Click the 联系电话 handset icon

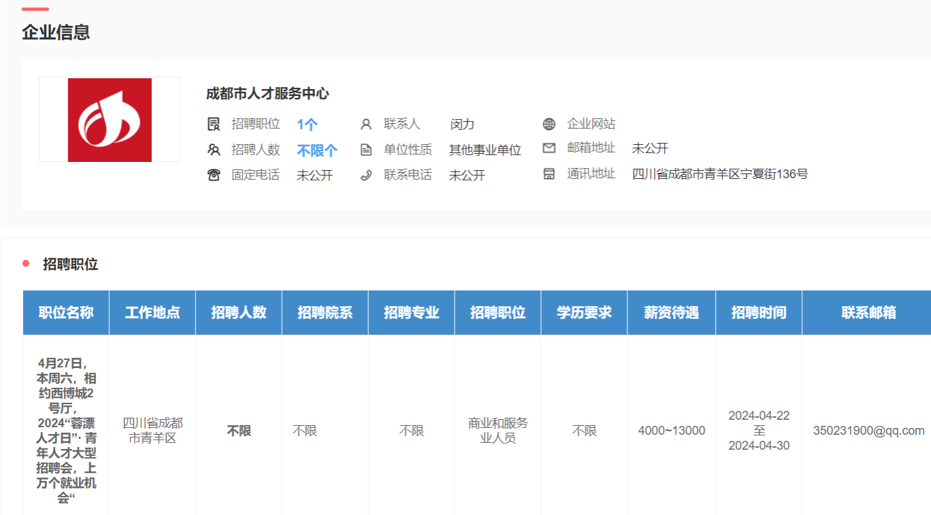(366, 175)
